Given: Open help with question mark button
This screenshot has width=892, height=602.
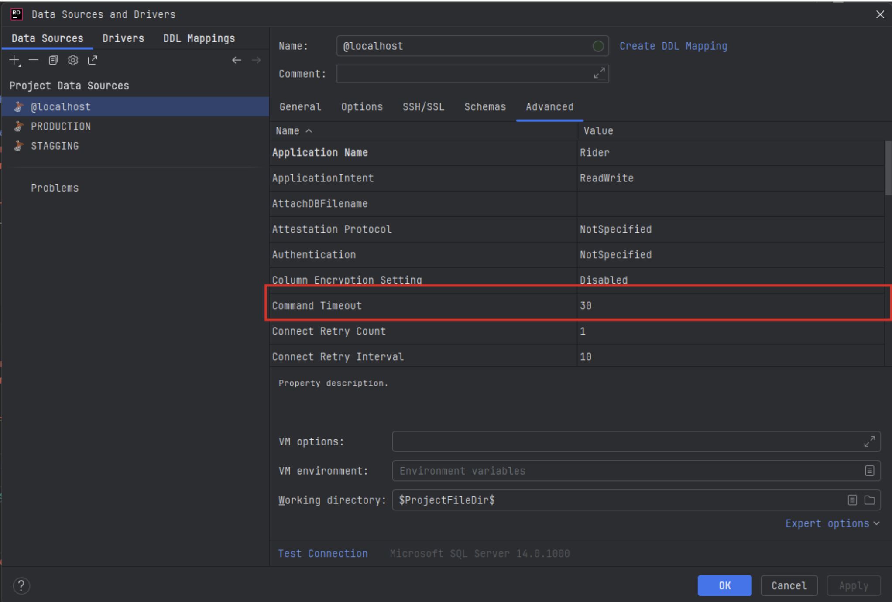Looking at the screenshot, I should pos(21,586).
